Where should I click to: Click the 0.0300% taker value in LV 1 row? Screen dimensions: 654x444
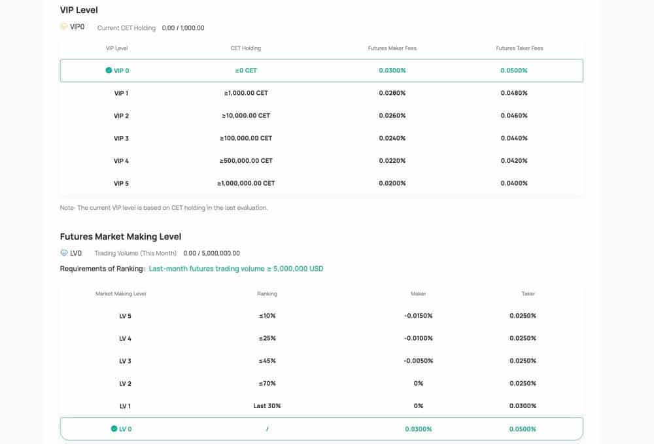point(523,405)
